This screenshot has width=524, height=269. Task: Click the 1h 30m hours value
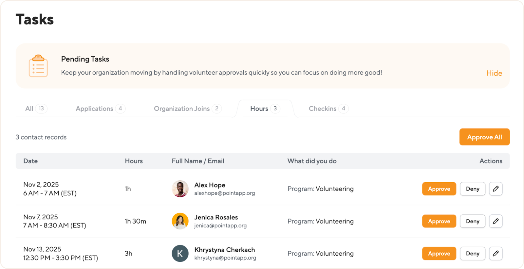(135, 221)
